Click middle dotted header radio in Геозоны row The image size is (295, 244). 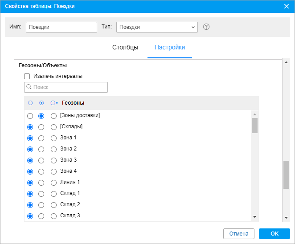pos(41,103)
